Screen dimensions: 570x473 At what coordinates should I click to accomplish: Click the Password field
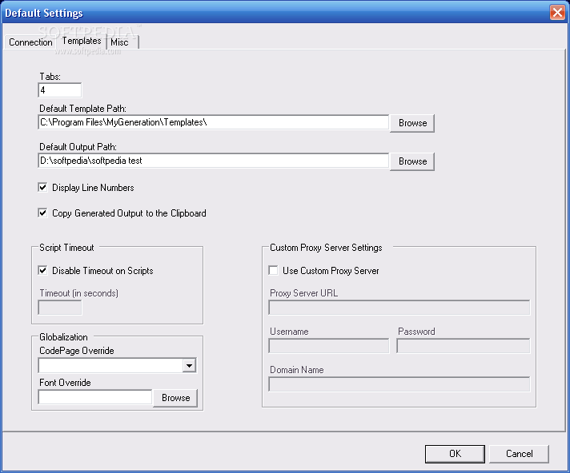coord(463,346)
